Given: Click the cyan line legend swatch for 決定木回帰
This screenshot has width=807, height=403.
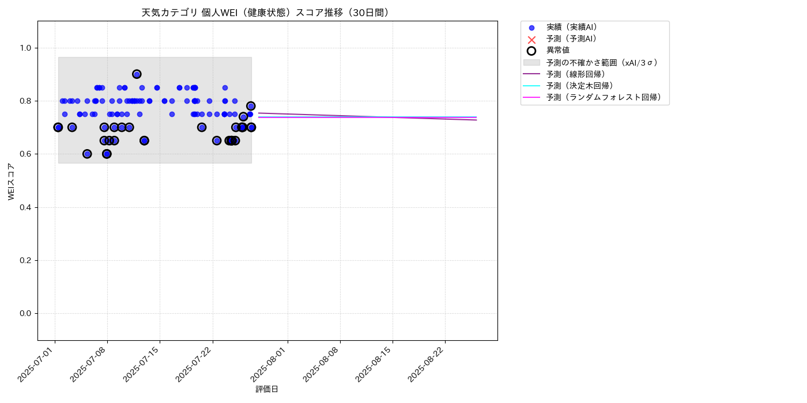Looking at the screenshot, I should [x=531, y=86].
